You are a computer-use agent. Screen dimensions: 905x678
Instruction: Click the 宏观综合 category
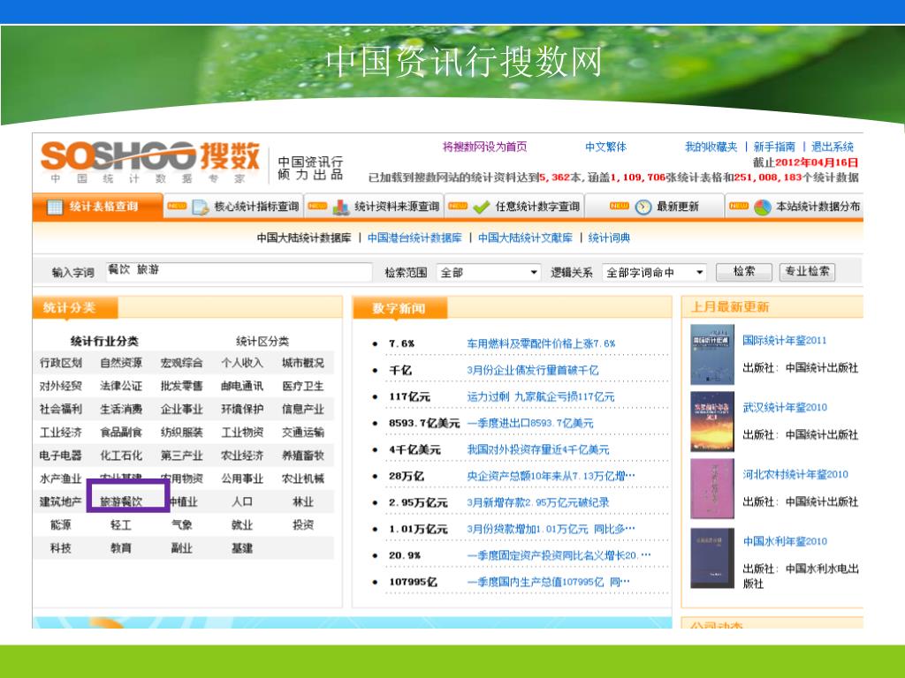point(182,363)
